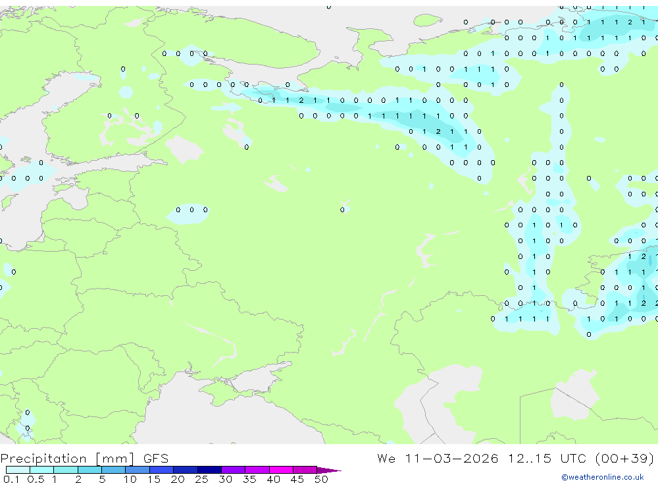Screen dimensions: 658x483
Task: Click the 50 legend scale label
Action: (321, 479)
